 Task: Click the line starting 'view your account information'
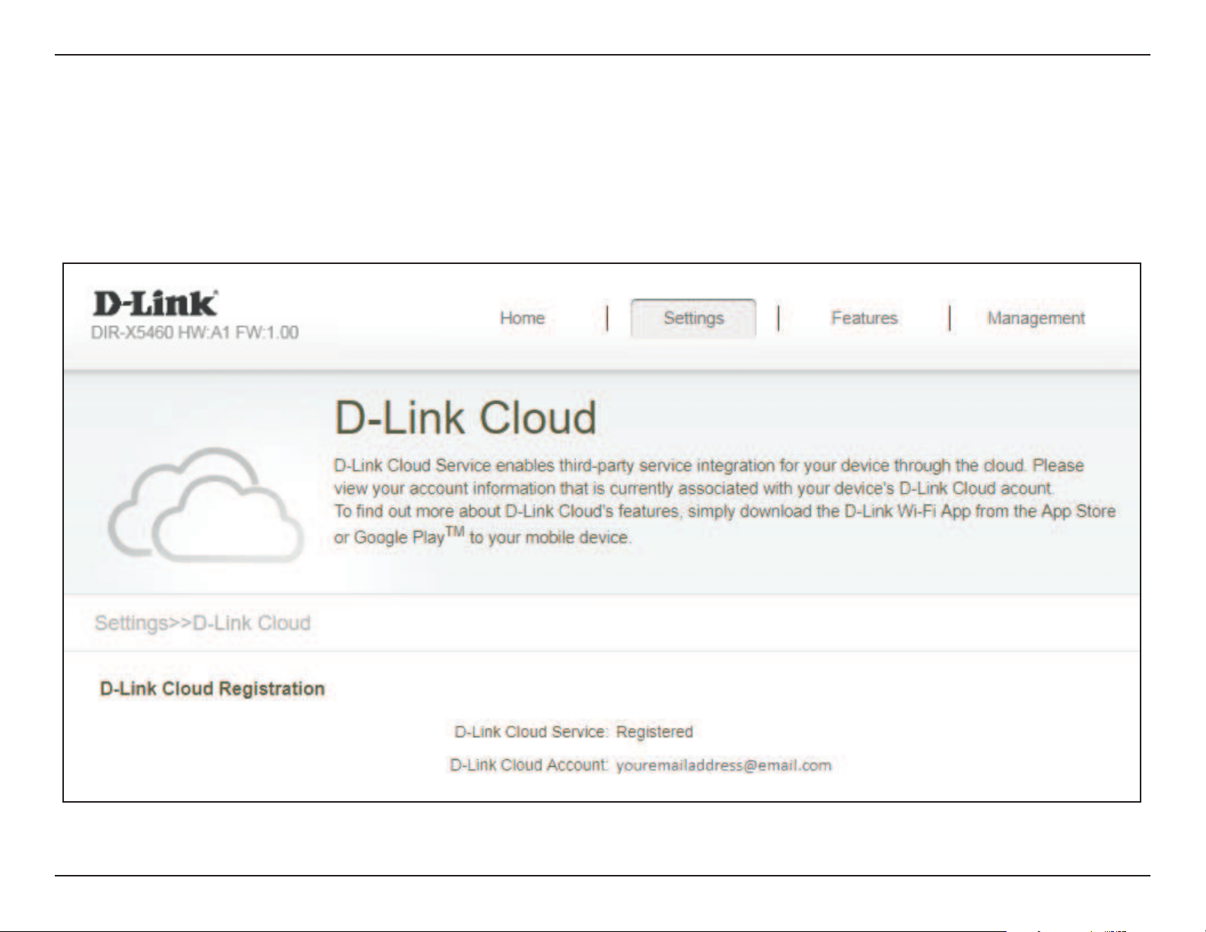(694, 488)
